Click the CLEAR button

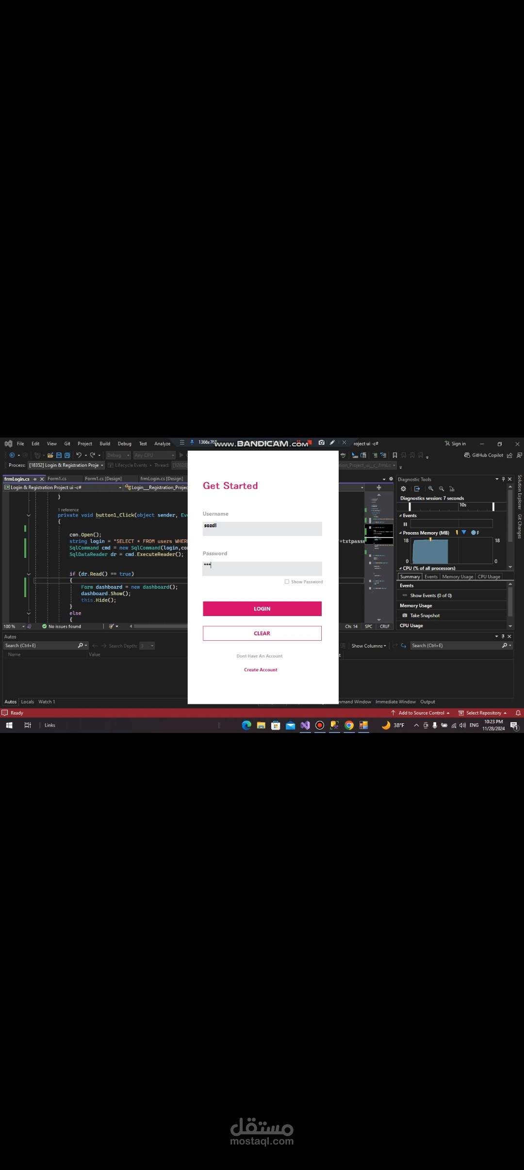(x=262, y=633)
